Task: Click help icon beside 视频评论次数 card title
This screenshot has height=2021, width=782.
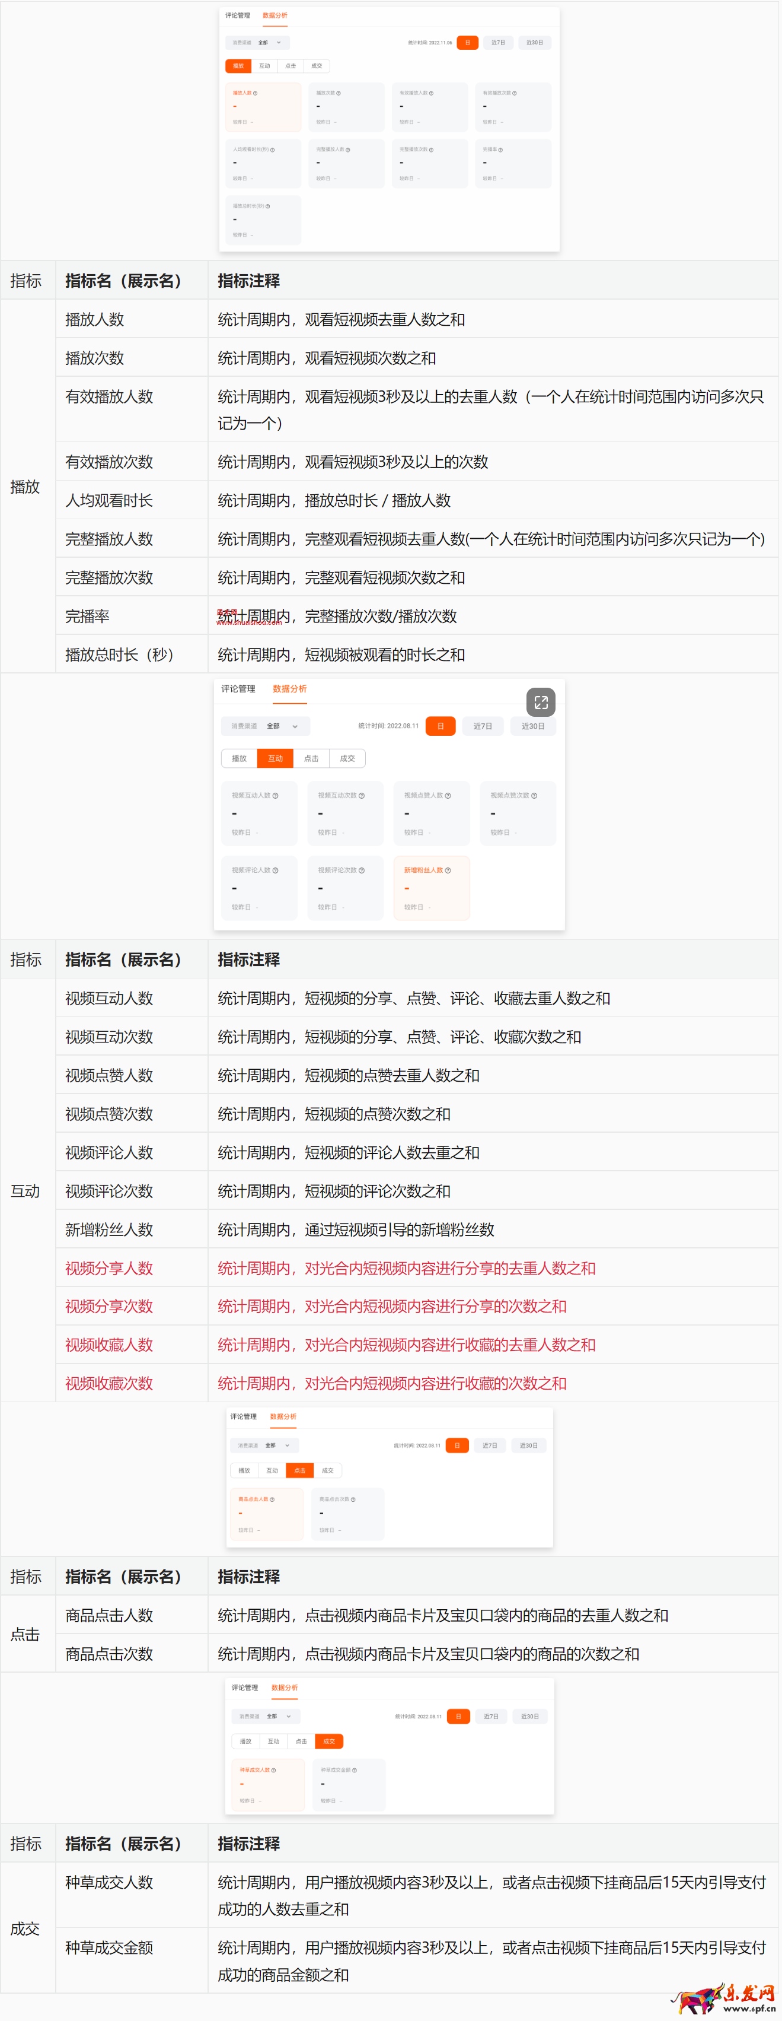Action: (x=361, y=870)
